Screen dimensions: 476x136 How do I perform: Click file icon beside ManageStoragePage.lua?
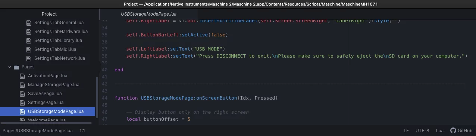click(22, 85)
